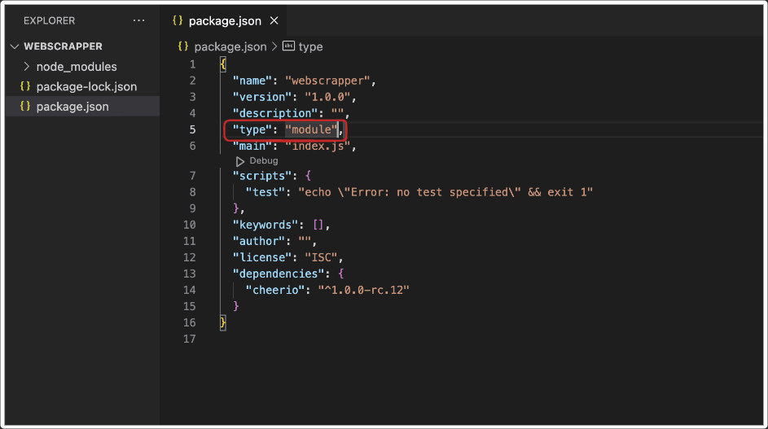Click the echo error test script string

(445, 192)
